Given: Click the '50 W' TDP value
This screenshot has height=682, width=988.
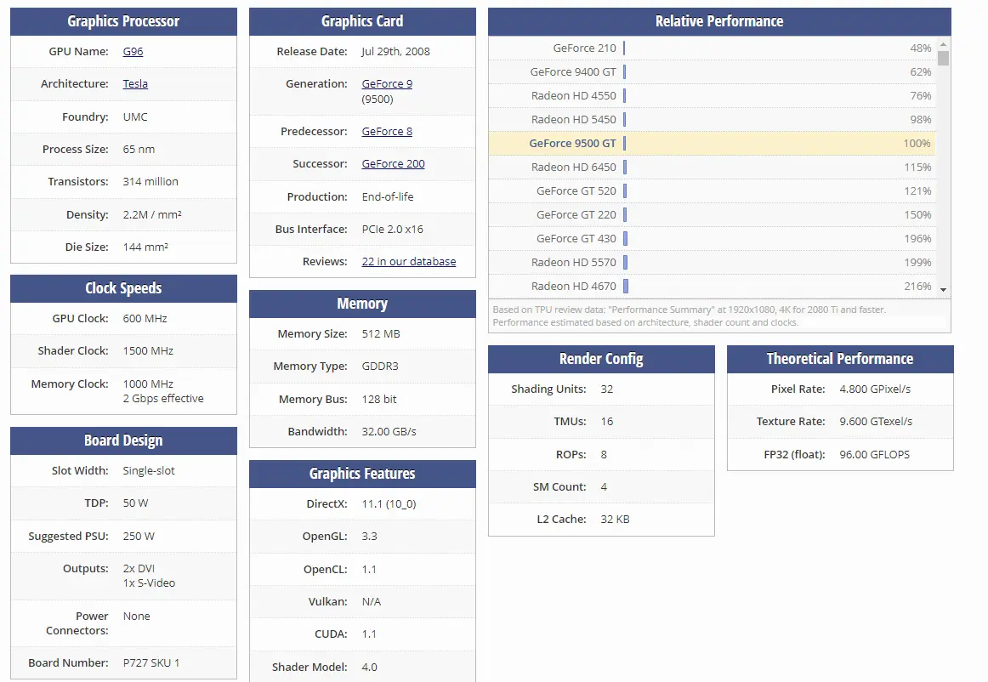Looking at the screenshot, I should [x=135, y=503].
